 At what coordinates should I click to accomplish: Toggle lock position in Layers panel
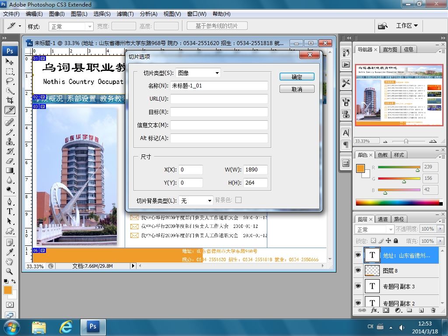(388, 241)
